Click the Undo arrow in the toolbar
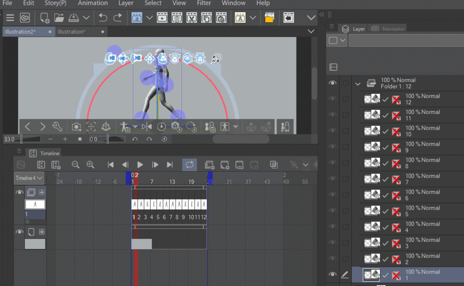The width and height of the screenshot is (464, 286). (103, 18)
